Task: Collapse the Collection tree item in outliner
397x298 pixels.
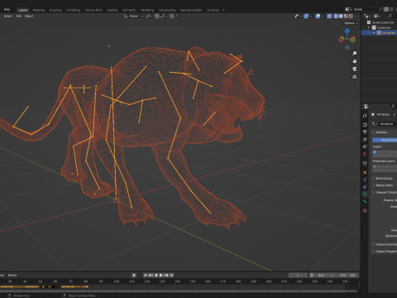Action: pyautogui.click(x=369, y=27)
